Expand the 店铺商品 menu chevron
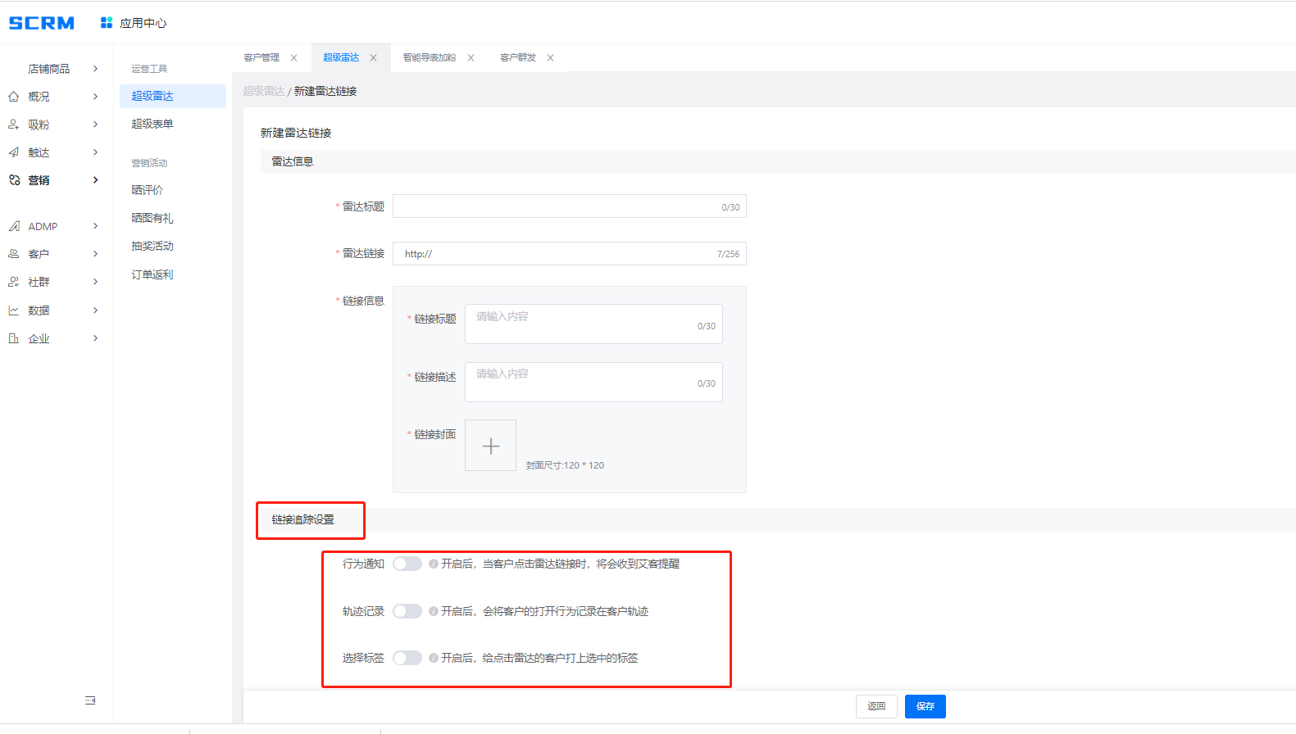 96,69
